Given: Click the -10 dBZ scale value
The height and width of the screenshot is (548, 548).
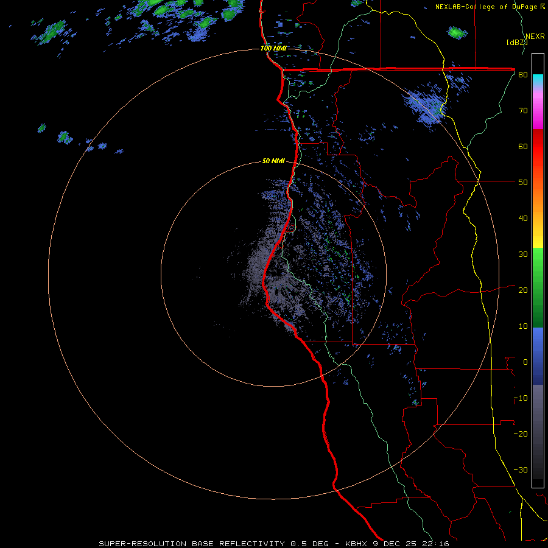Looking at the screenshot, I should 521,398.
